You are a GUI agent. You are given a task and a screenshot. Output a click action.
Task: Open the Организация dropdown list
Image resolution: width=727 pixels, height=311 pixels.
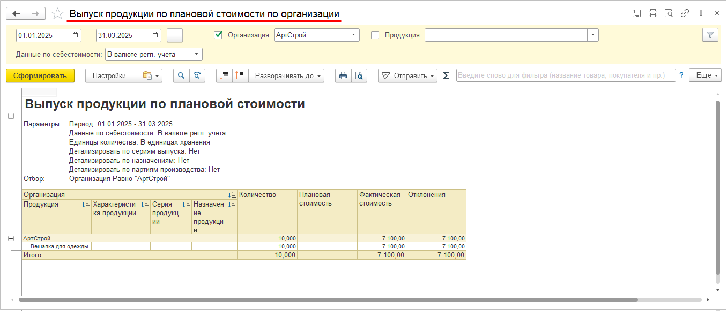point(353,35)
